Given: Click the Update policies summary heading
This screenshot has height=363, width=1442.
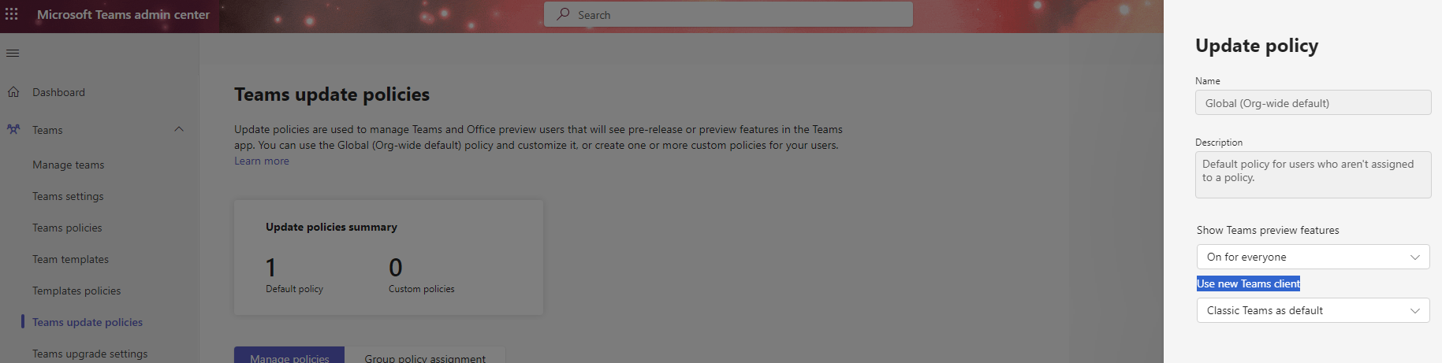Looking at the screenshot, I should click(331, 227).
